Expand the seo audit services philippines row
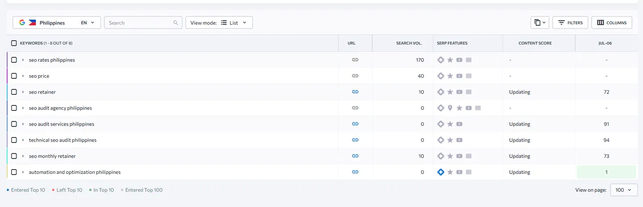This screenshot has height=207, width=643. [x=23, y=124]
